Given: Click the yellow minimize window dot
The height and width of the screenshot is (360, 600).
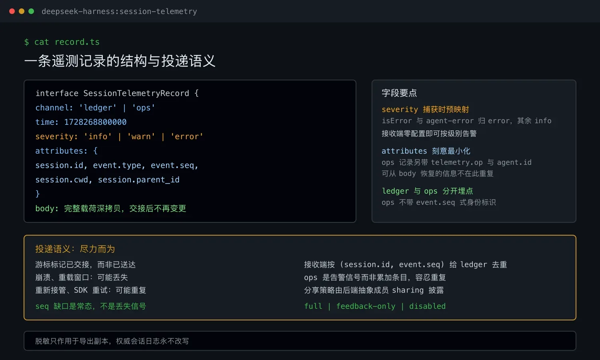Looking at the screenshot, I should click(22, 11).
